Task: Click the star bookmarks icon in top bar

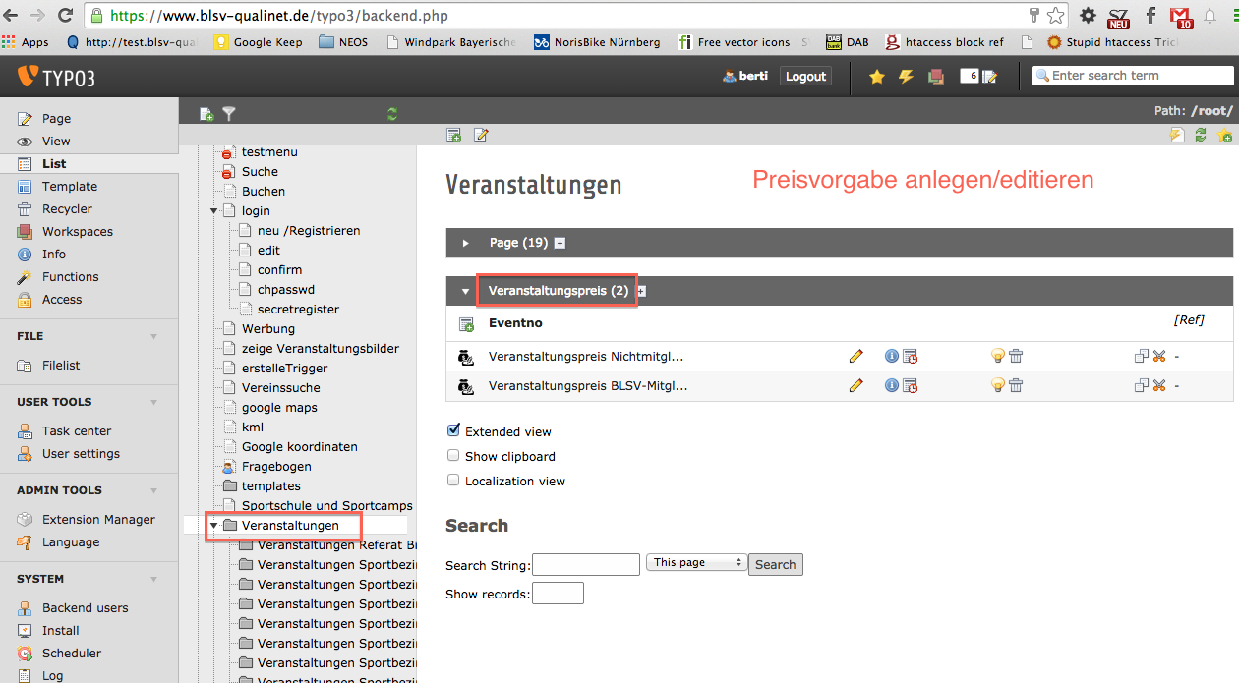Action: point(876,77)
